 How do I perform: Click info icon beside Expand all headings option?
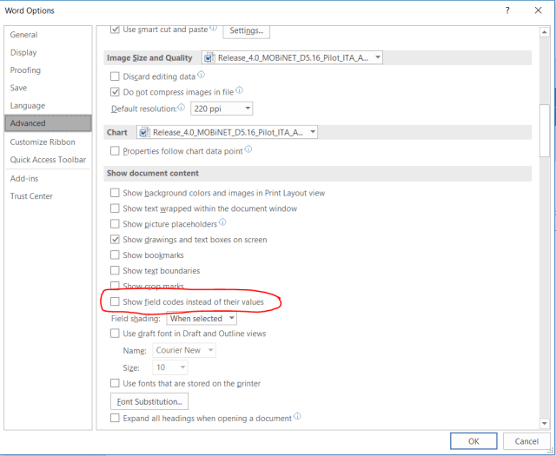(297, 416)
